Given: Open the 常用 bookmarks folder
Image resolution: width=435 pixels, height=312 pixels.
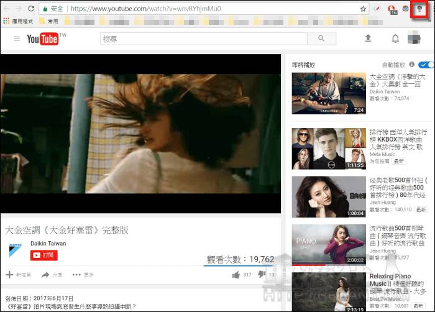Looking at the screenshot, I should 49,21.
